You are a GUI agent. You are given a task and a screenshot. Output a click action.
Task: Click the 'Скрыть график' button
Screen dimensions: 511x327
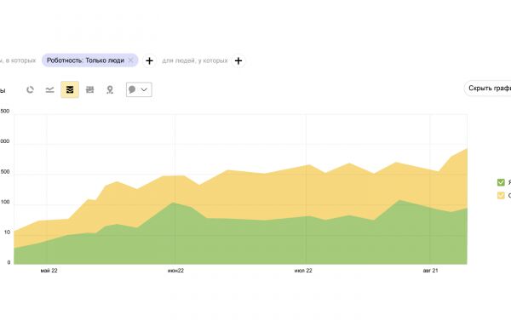488,88
